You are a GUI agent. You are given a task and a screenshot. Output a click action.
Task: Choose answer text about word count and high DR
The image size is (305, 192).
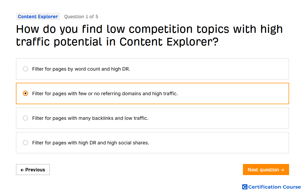[81, 69]
